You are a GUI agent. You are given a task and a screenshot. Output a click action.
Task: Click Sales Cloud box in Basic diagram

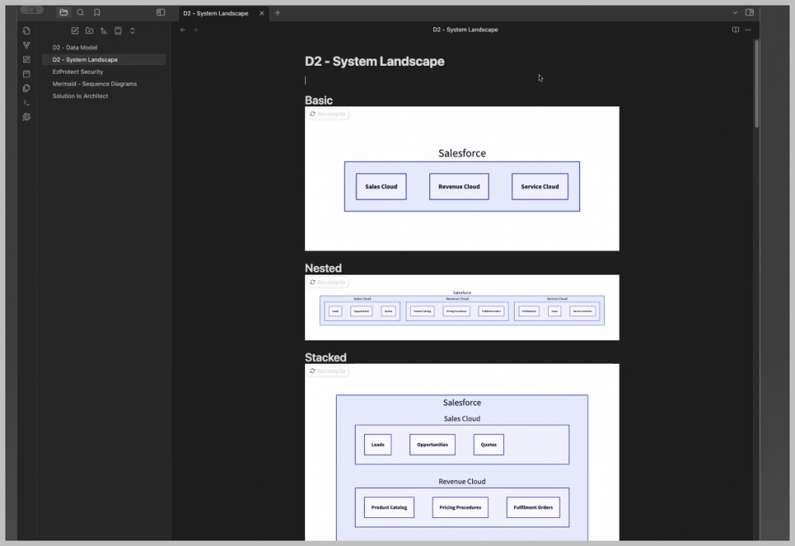point(380,186)
